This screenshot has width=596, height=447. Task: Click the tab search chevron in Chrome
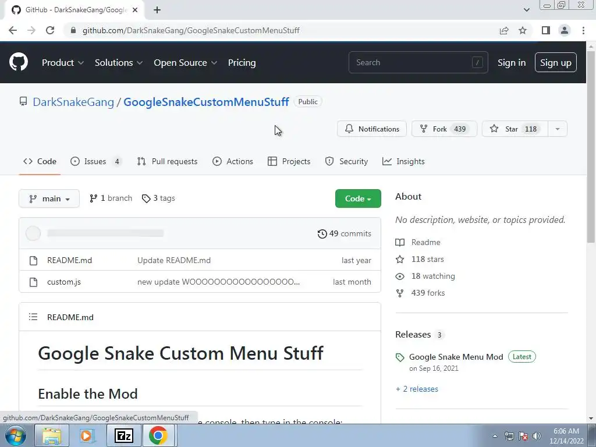[x=526, y=10]
